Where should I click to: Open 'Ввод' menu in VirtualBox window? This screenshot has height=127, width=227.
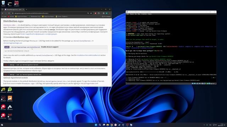pos(139,14)
